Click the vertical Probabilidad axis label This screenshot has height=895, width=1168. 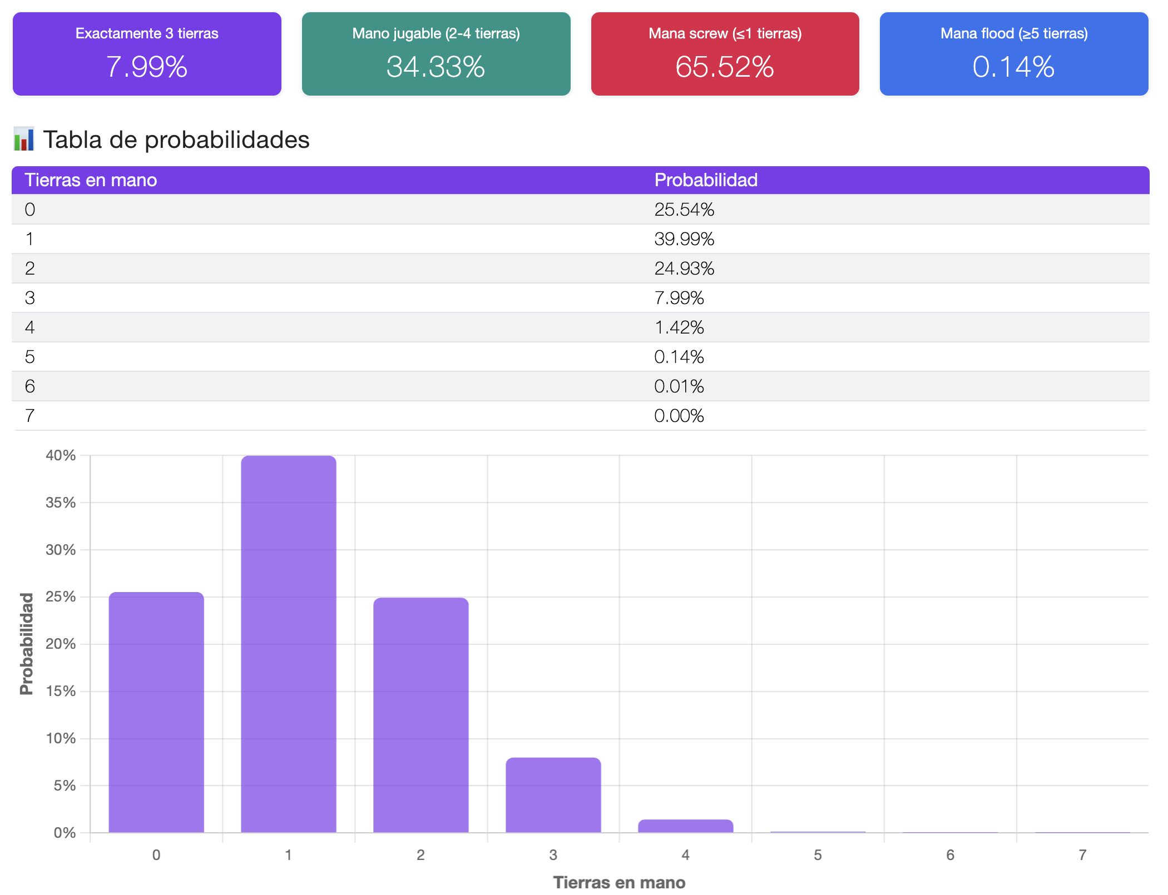point(26,644)
